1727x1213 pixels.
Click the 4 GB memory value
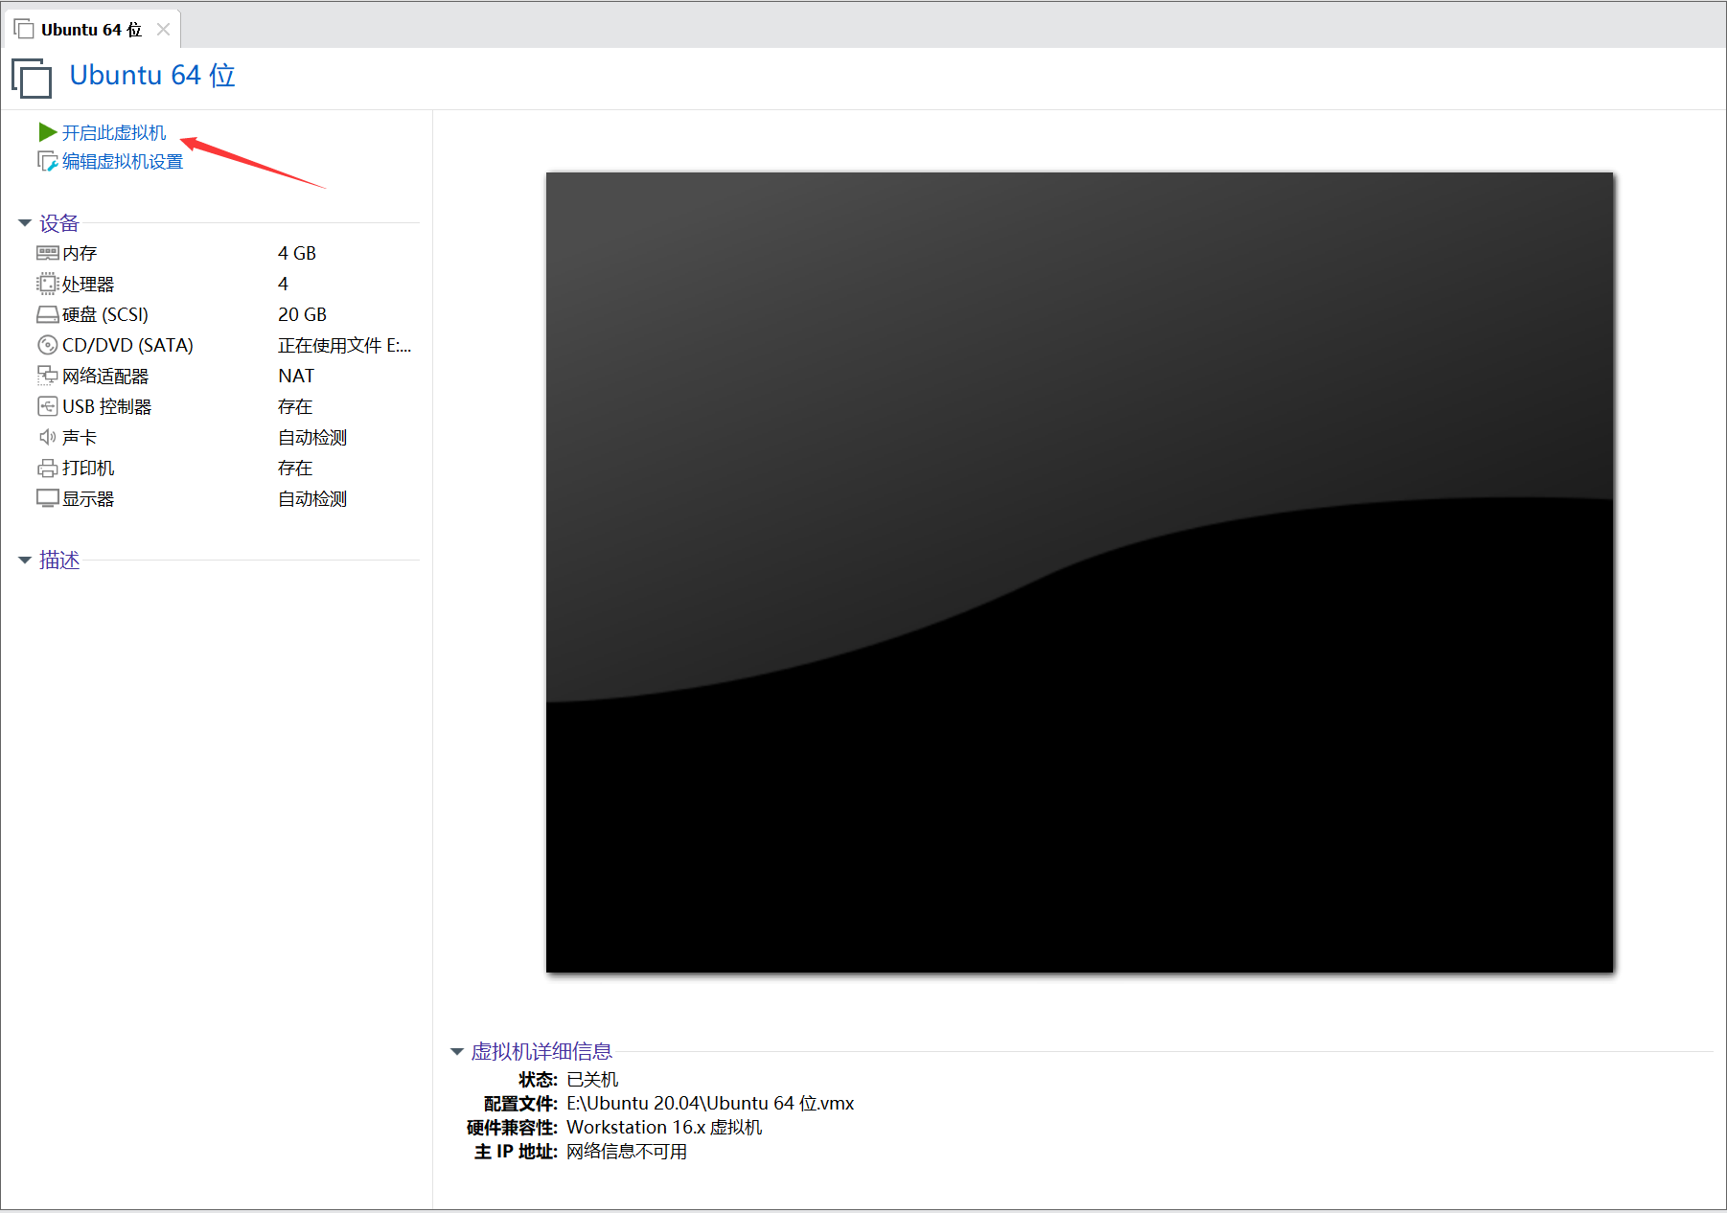pos(297,253)
